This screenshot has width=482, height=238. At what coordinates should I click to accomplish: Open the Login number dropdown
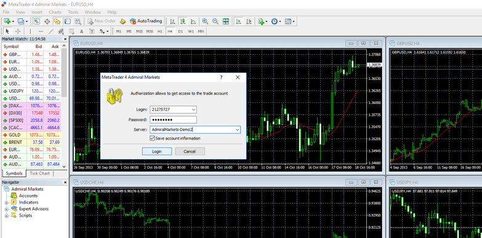point(193,109)
